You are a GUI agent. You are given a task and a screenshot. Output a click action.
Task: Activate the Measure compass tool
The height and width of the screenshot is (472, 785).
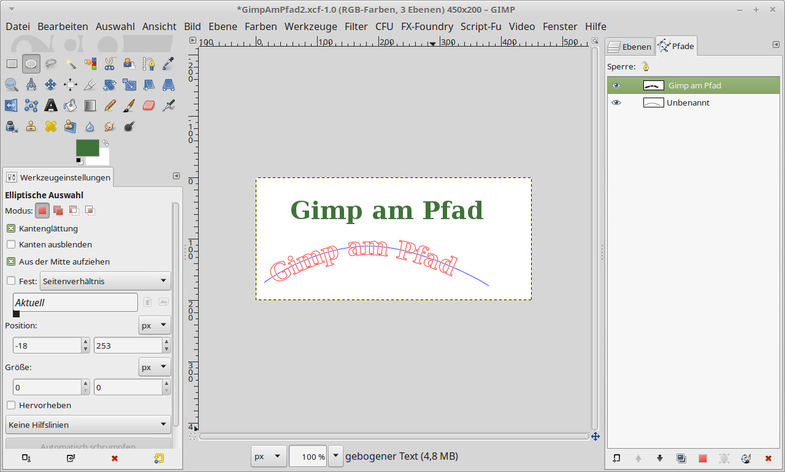point(31,84)
